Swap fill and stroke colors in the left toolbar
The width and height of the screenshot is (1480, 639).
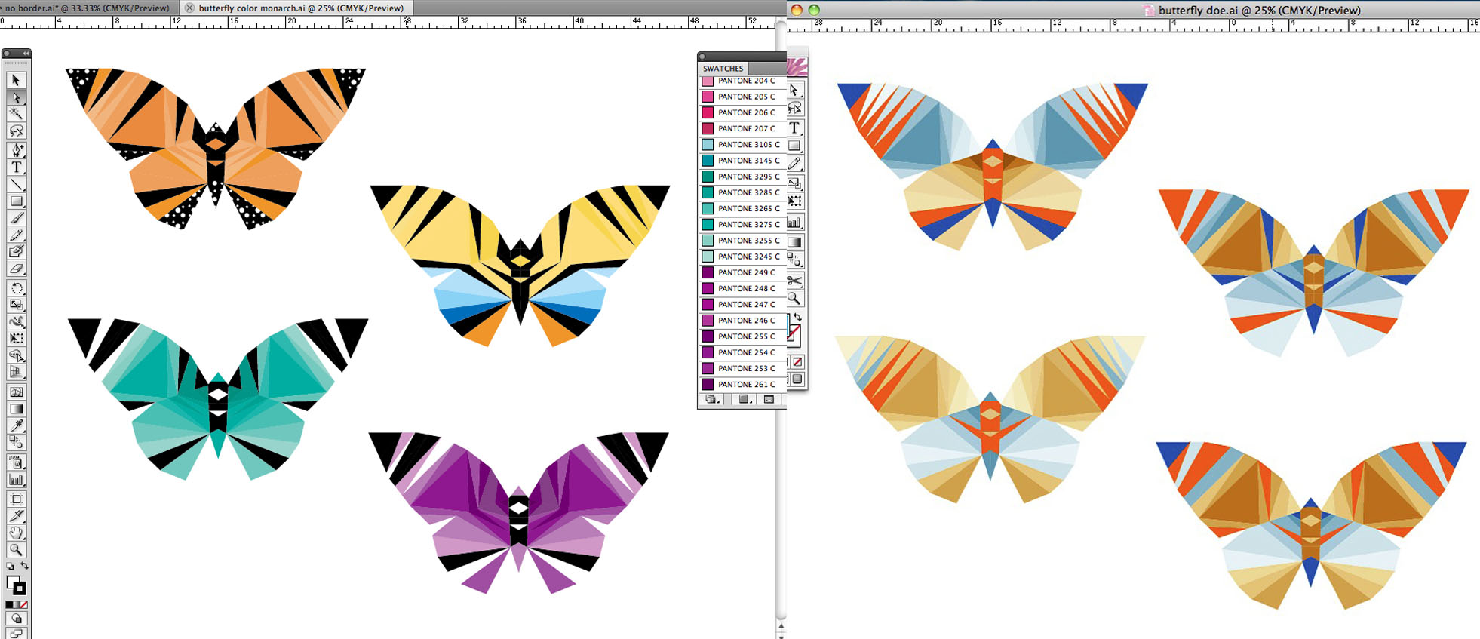click(25, 566)
